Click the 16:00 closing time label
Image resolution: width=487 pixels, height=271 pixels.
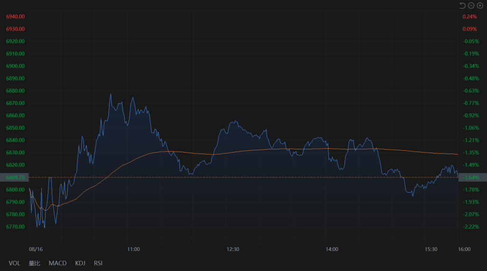coord(464,249)
